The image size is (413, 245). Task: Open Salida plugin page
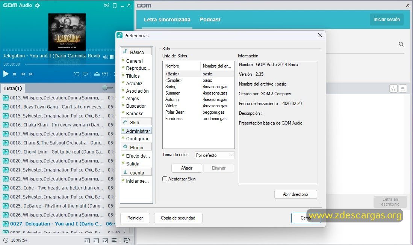(133, 164)
